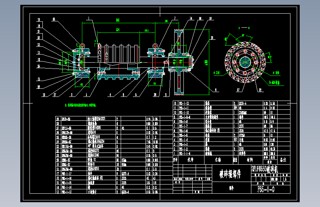Select the weight value '1.2' in the left table
This screenshot has height=207, width=320.
pos(155,137)
